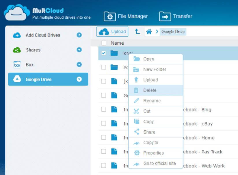
Task: Click the Google Drive triangle icon
Action: (x=17, y=79)
